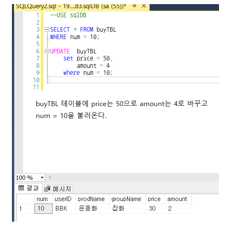The image size is (233, 229).
Task: Click the 운동화 prodName cell
Action: tap(92, 208)
